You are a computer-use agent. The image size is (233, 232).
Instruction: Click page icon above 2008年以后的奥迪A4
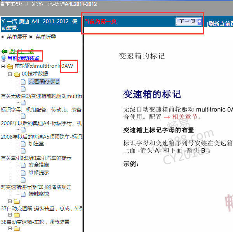coord(23,116)
